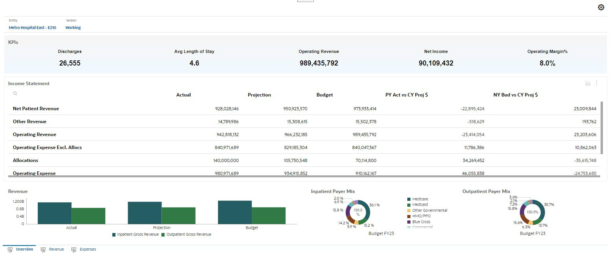Open Income Statement actions via ellipsis icon
Viewport: 610px width, 253px height.
click(x=596, y=83)
